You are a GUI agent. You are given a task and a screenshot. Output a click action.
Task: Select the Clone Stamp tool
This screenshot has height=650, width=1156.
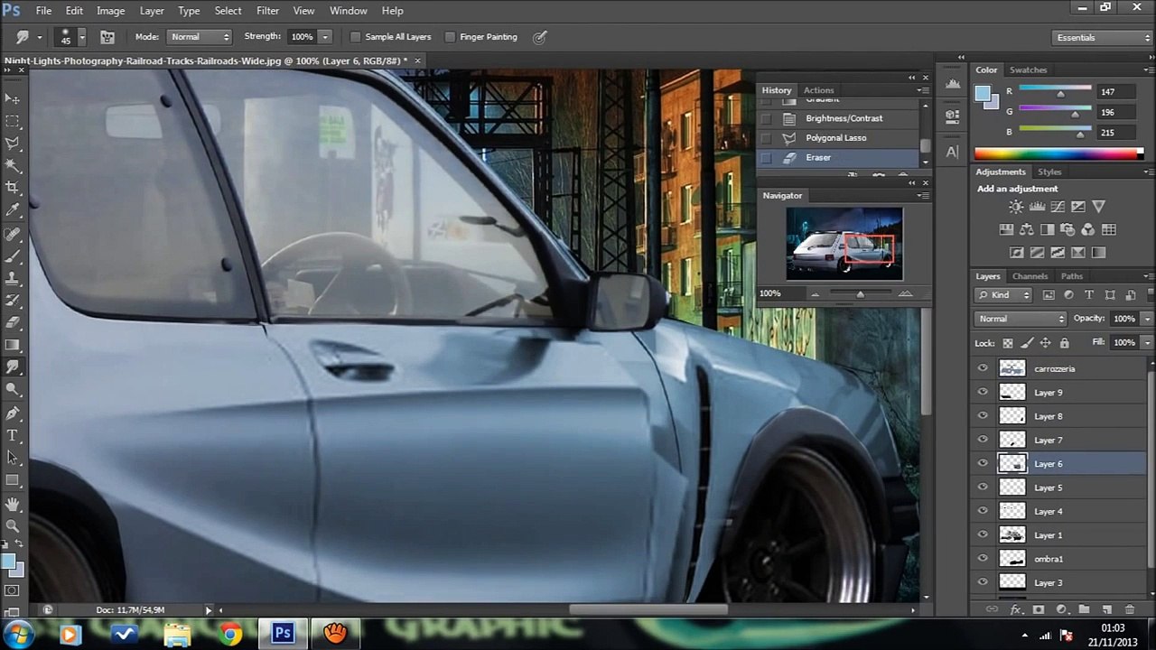pos(13,278)
